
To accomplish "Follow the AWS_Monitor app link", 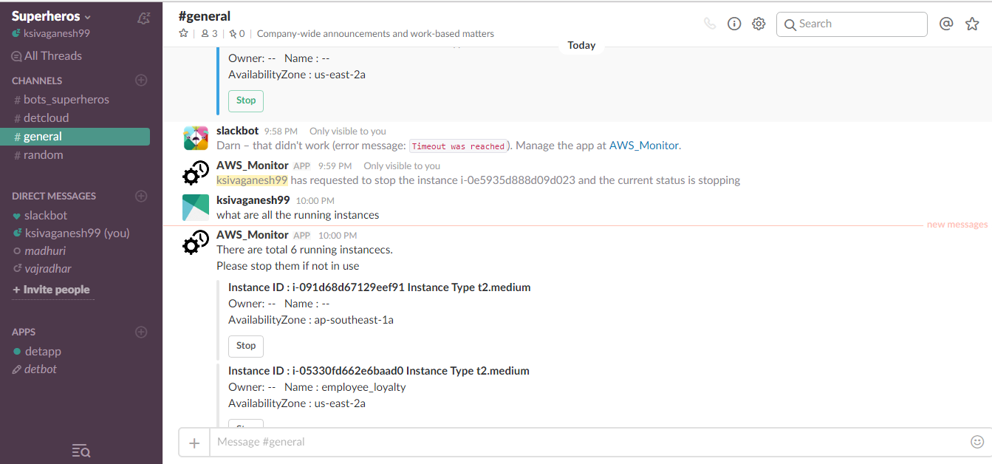I will [x=643, y=146].
